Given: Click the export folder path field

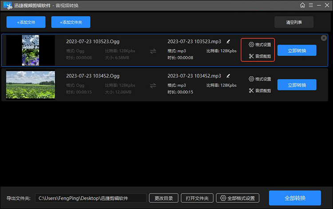Looking at the screenshot, I should 91,198.
